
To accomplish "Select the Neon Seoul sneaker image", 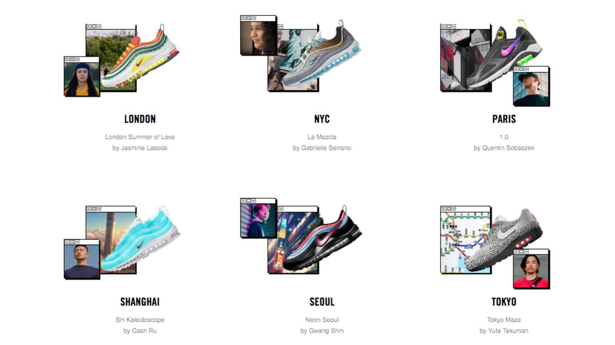I will point(322,238).
